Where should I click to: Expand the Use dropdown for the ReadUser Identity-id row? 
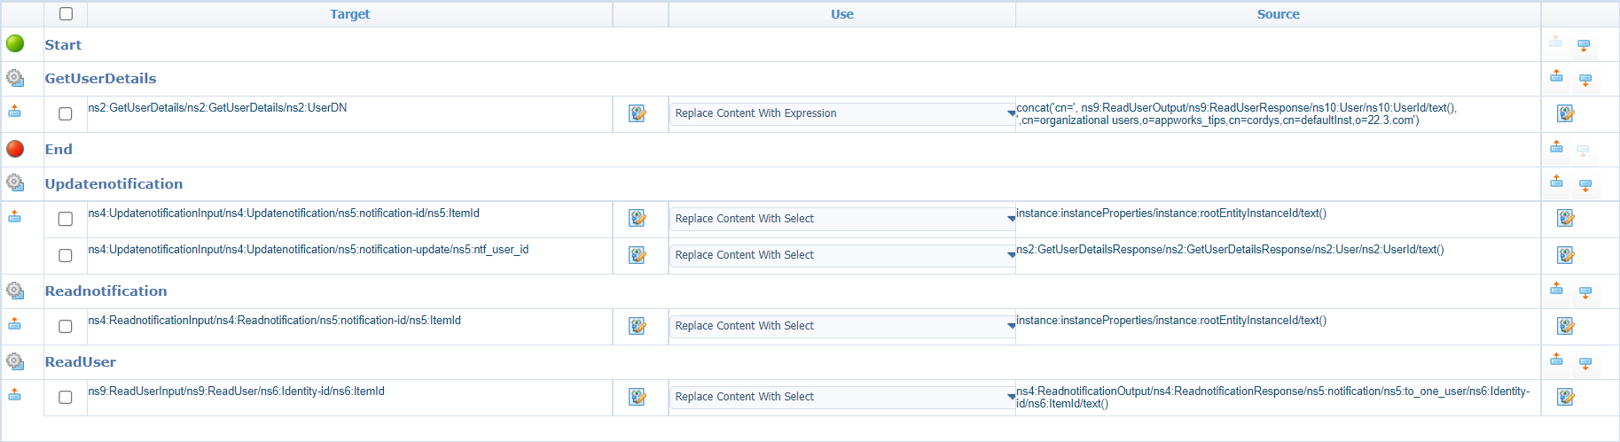click(x=842, y=397)
